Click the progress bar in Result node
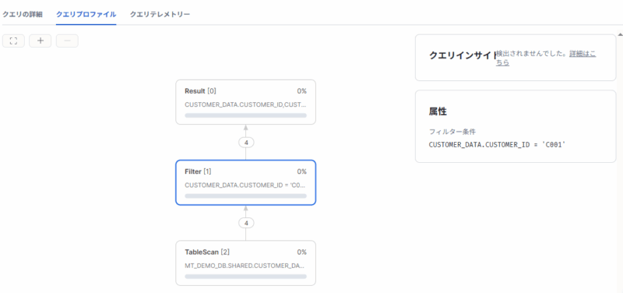 245,115
